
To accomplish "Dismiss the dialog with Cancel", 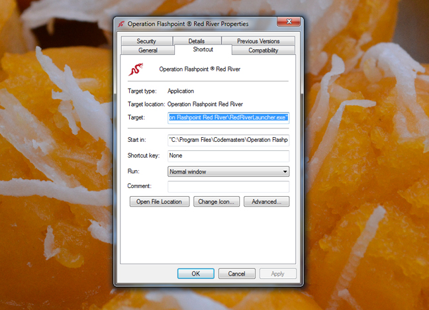I will 236,274.
